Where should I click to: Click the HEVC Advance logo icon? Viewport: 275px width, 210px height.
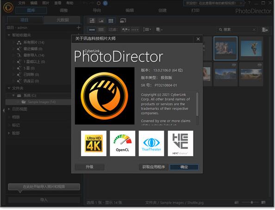(x=181, y=143)
